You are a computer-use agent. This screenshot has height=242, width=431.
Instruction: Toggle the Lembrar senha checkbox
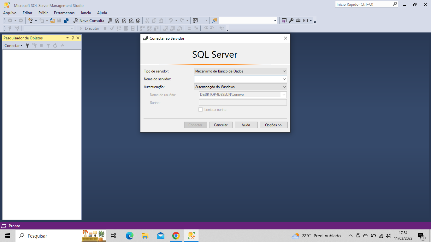click(x=200, y=110)
